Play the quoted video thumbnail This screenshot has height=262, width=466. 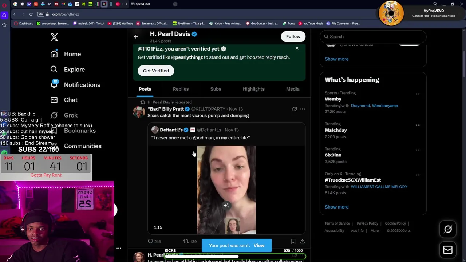[226, 190]
